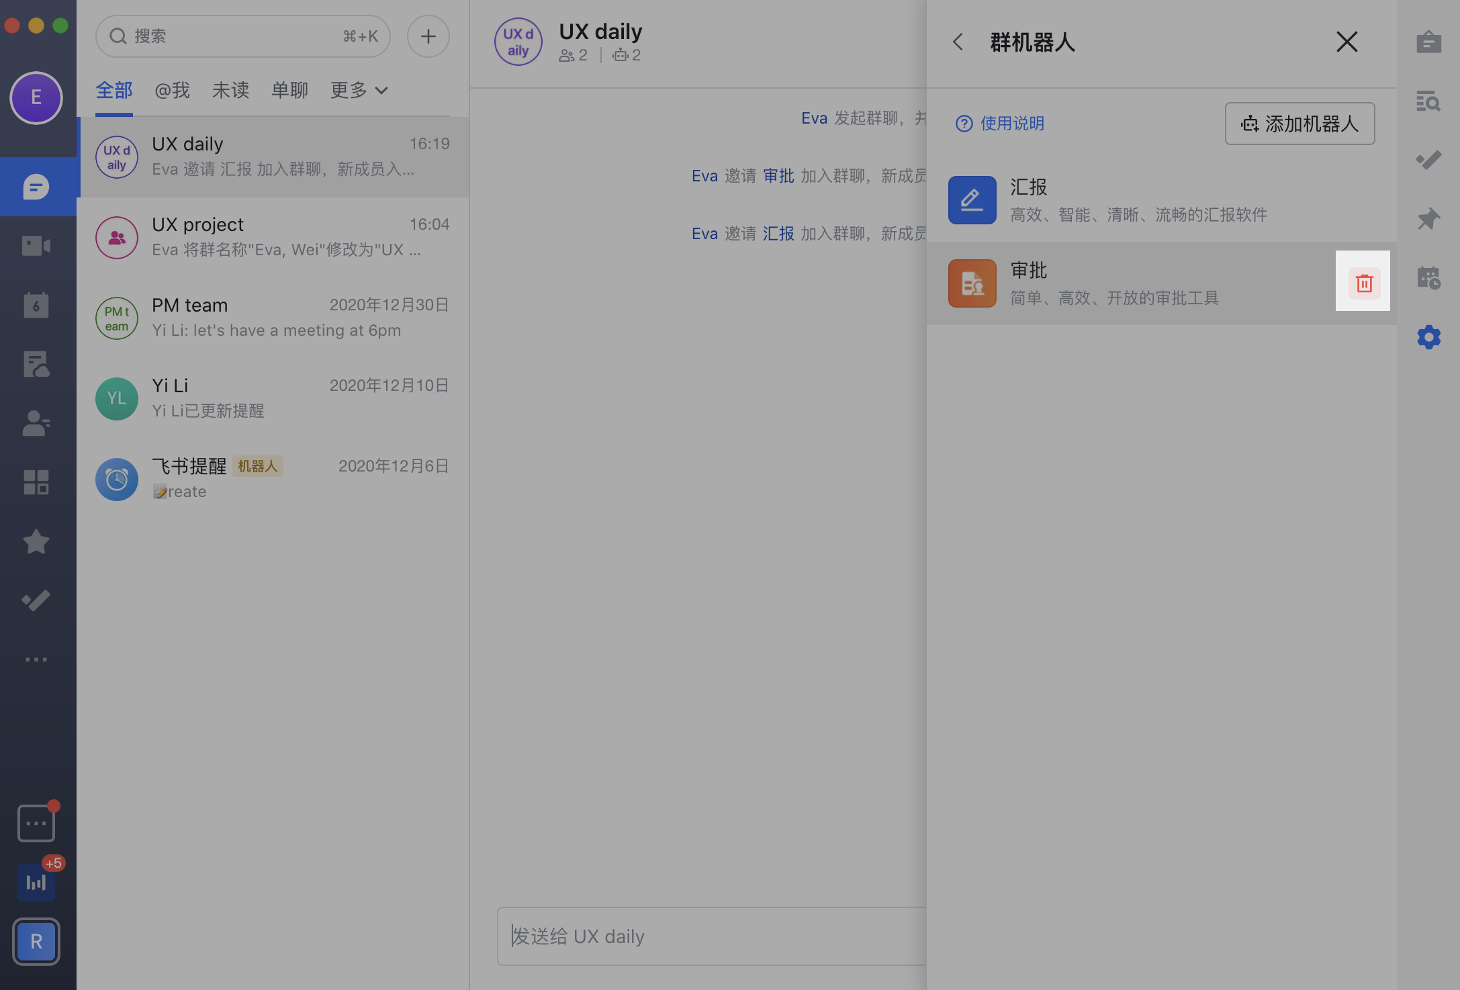The height and width of the screenshot is (990, 1460).
Task: Create new chat with plus button
Action: 428,36
